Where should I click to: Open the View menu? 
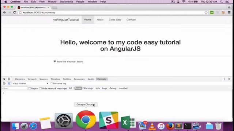pyautogui.click(x=42, y=1)
